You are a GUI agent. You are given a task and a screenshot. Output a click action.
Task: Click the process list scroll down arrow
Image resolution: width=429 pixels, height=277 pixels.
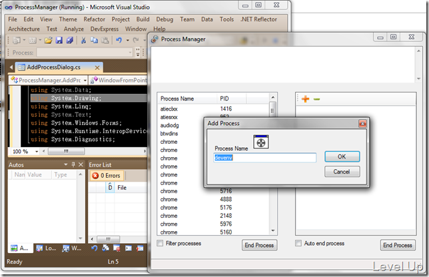coord(272,231)
